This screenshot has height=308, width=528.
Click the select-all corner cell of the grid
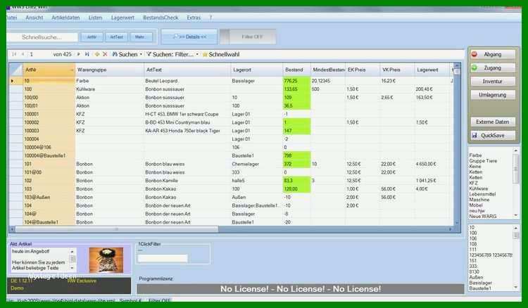click(15, 70)
